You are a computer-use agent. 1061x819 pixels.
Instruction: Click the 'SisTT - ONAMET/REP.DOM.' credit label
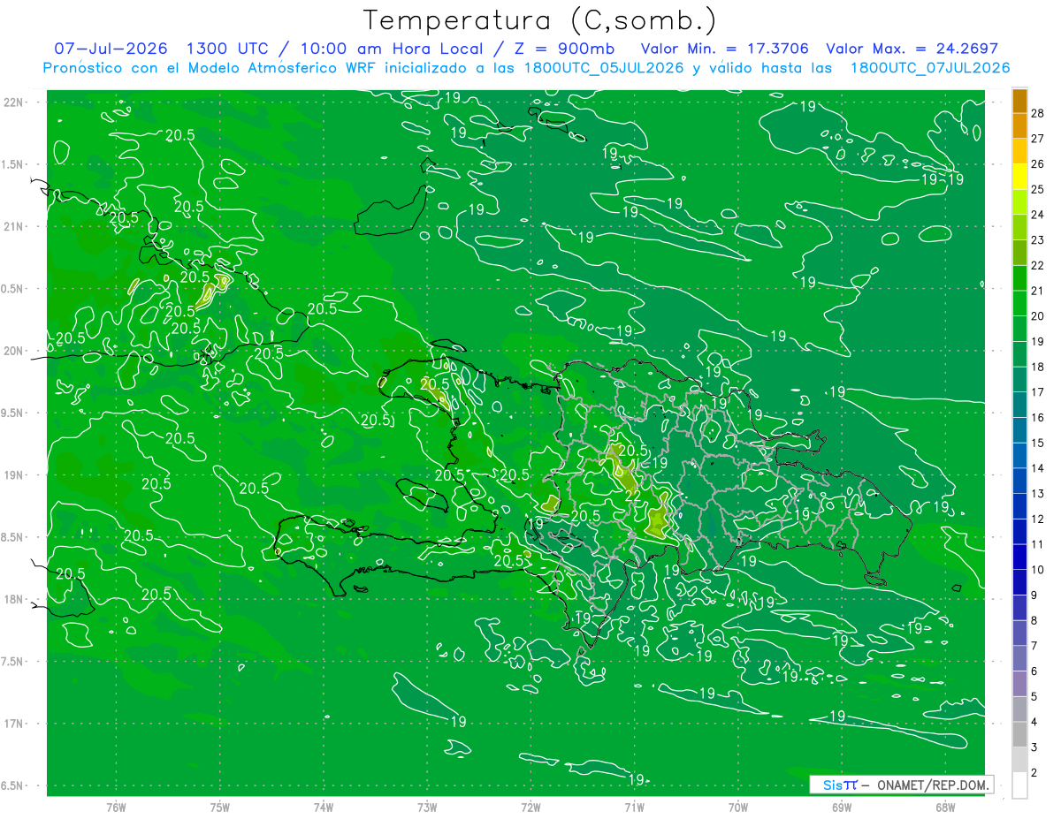(x=901, y=785)
